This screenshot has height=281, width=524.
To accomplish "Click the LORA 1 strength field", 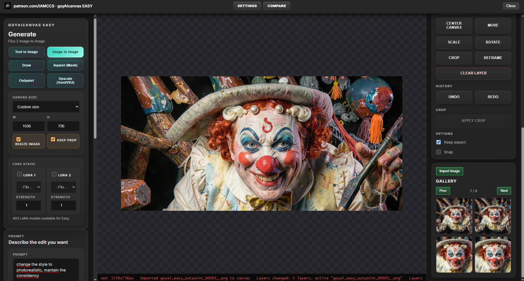I will click(28, 205).
